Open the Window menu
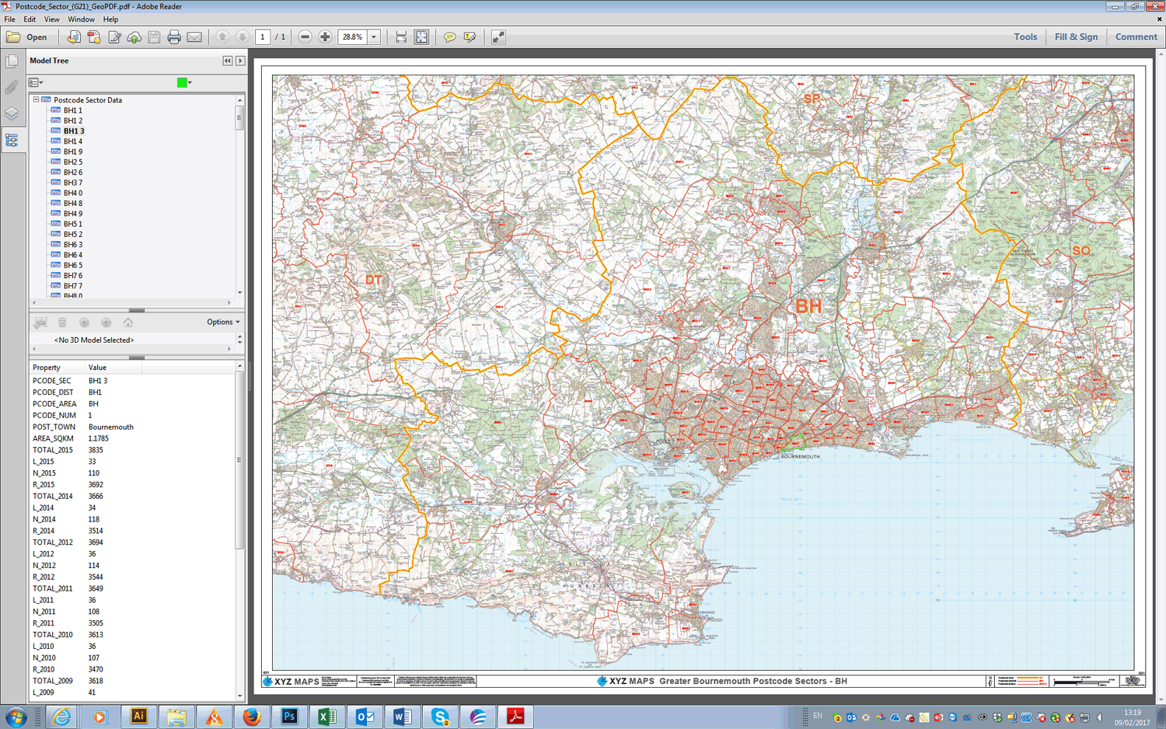The image size is (1166, 729). 81,19
